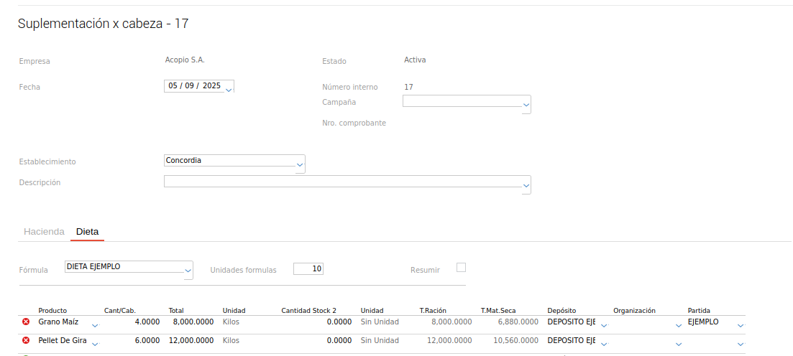Click Cant/Cab. value 4.0000 cell
The image size is (793, 356).
coord(132,322)
